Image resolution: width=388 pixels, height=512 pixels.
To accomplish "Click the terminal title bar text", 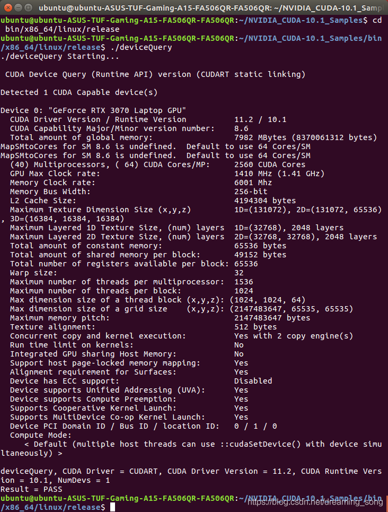I will [x=210, y=7].
